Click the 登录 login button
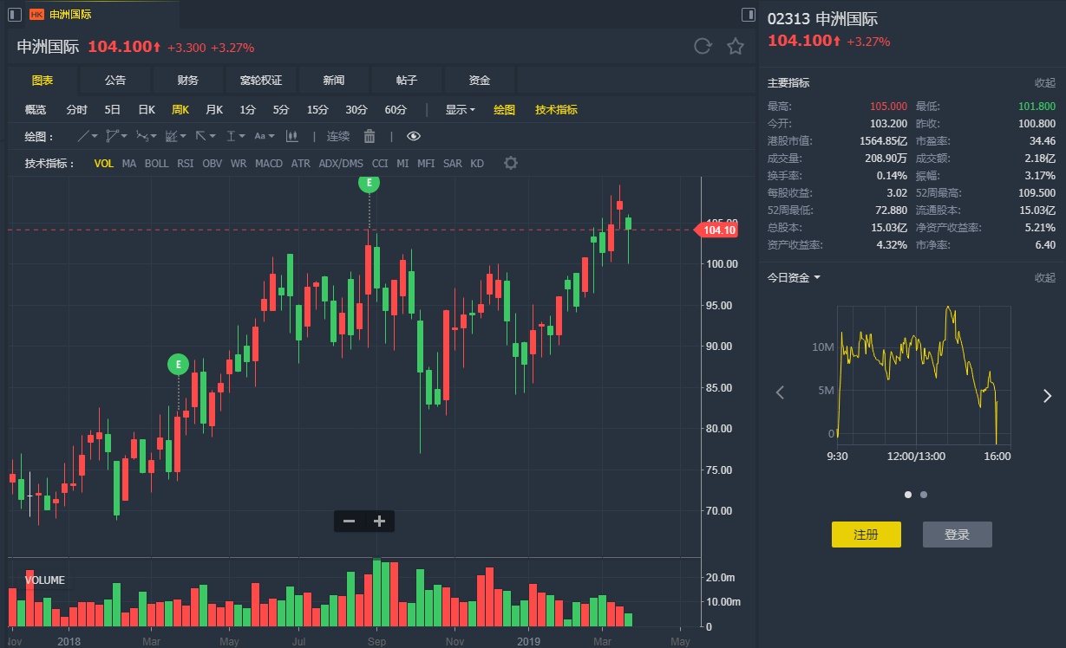The image size is (1066, 648). pos(957,535)
